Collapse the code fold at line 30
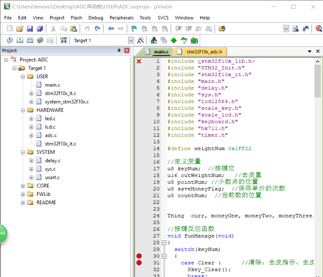Screen dimensions: 323x277 pyautogui.click(x=164, y=256)
